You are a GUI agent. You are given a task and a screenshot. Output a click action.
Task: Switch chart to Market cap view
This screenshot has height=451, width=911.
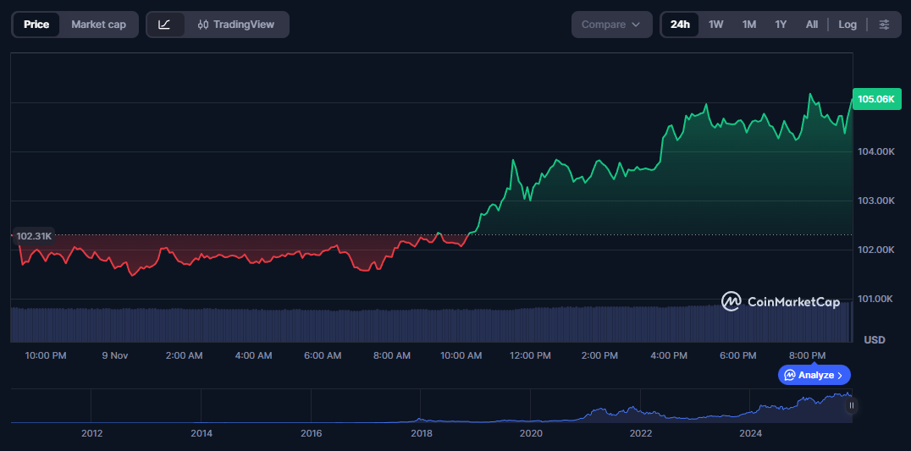click(x=98, y=25)
